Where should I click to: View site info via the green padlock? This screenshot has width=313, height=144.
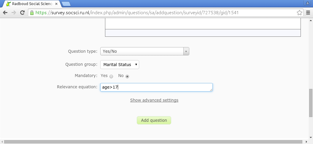coord(32,13)
